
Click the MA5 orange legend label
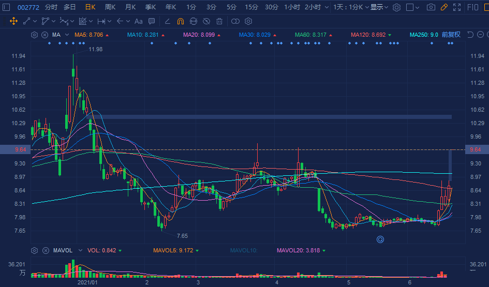(x=88, y=35)
